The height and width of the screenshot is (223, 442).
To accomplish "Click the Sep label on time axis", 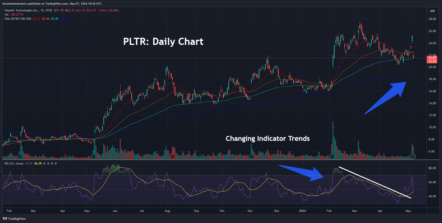I will click(196, 211).
